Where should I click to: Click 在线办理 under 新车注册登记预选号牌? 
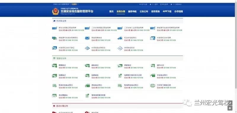(62, 30)
